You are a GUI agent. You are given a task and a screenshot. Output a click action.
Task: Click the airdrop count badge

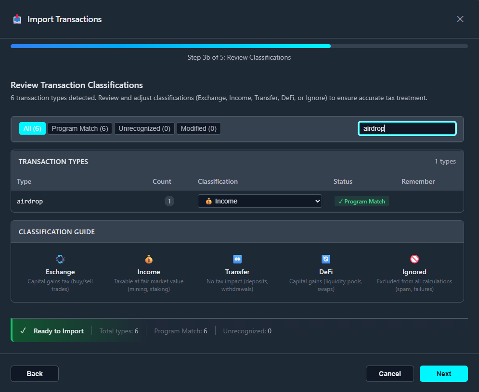pos(169,201)
